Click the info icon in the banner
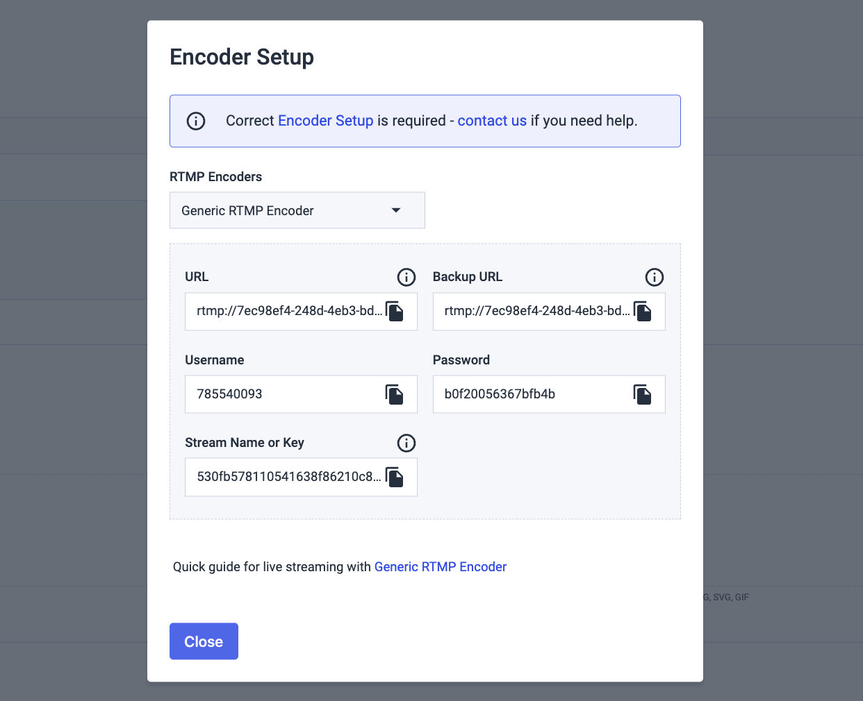Screen dimensions: 863x701 (196, 121)
